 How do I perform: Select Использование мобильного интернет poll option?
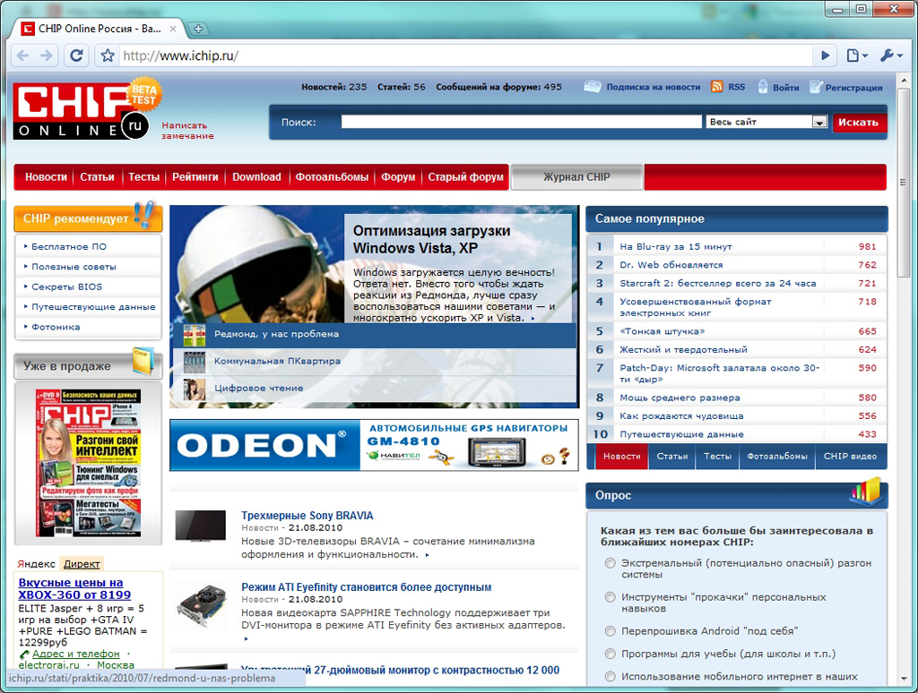[x=610, y=677]
